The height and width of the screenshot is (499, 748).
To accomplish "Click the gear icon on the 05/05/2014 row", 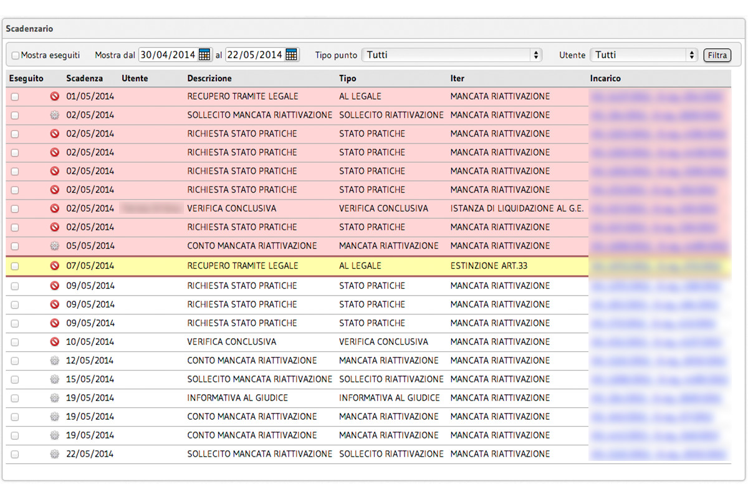I will pyautogui.click(x=54, y=246).
